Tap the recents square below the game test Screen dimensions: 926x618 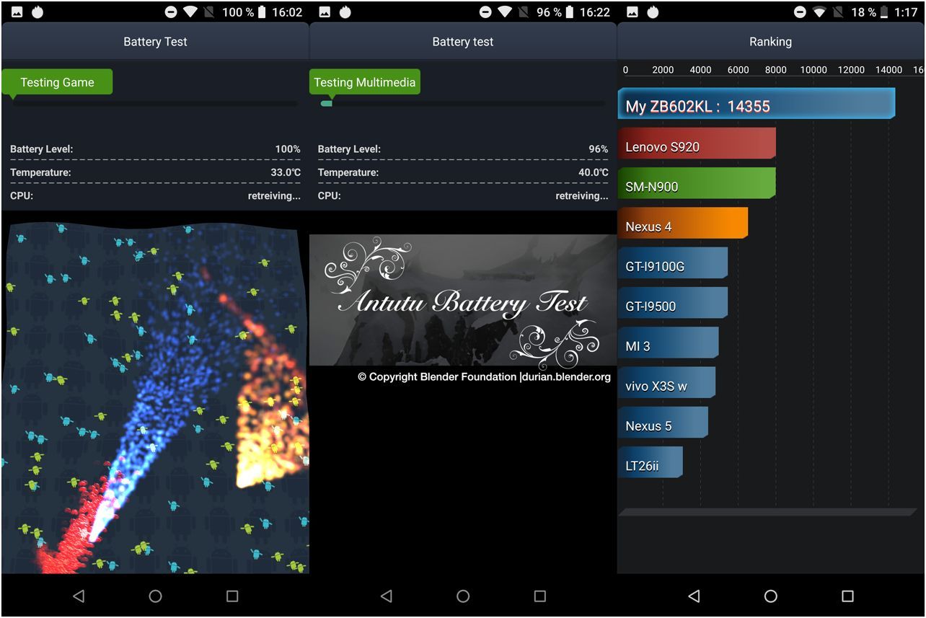(232, 596)
